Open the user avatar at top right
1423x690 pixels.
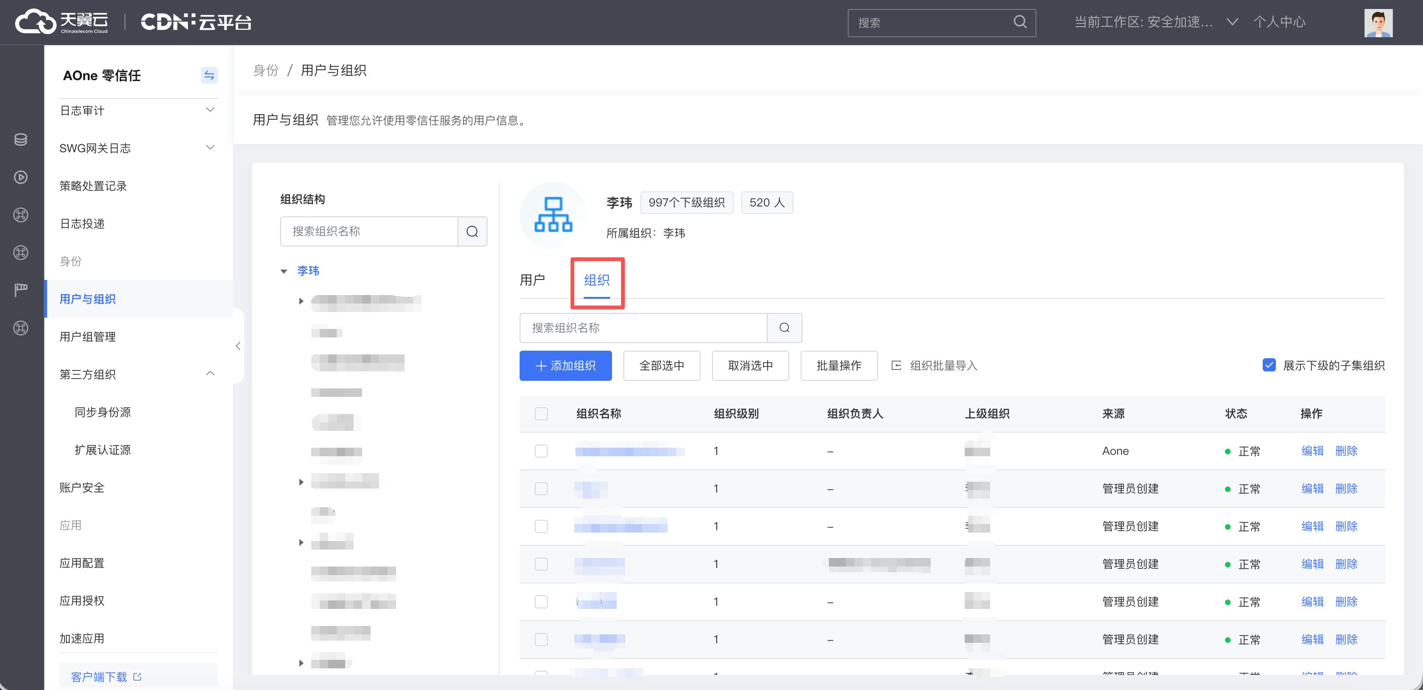(1378, 23)
